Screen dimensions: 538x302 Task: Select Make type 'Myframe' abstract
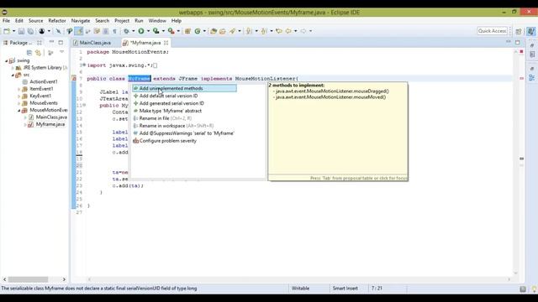tap(170, 111)
